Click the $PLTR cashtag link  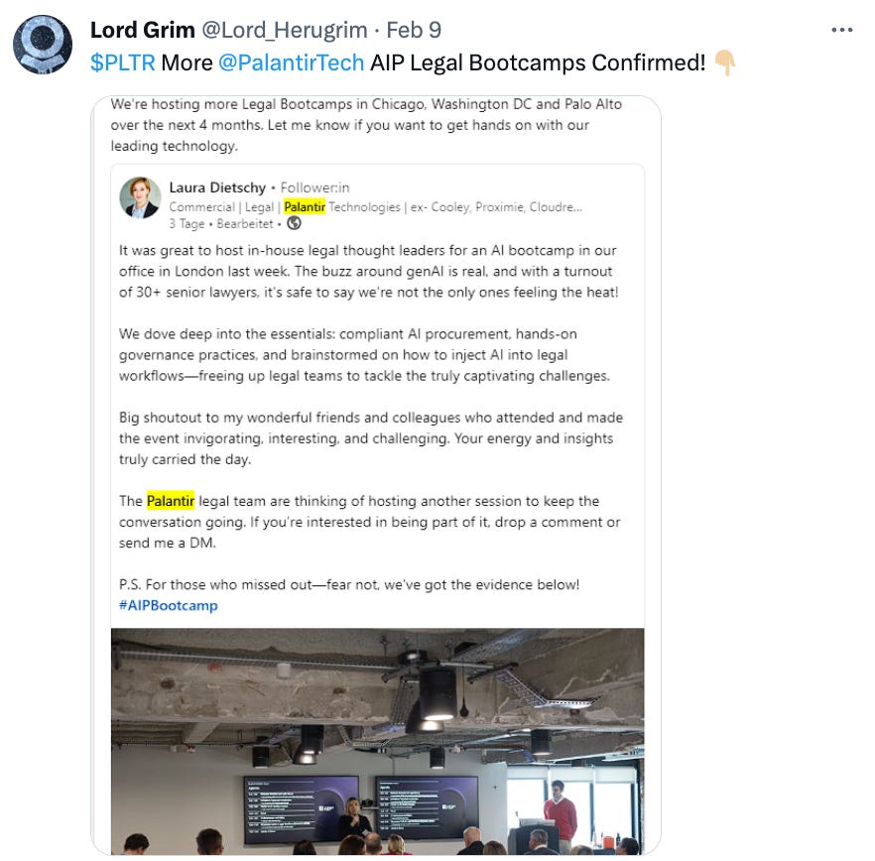pos(123,63)
